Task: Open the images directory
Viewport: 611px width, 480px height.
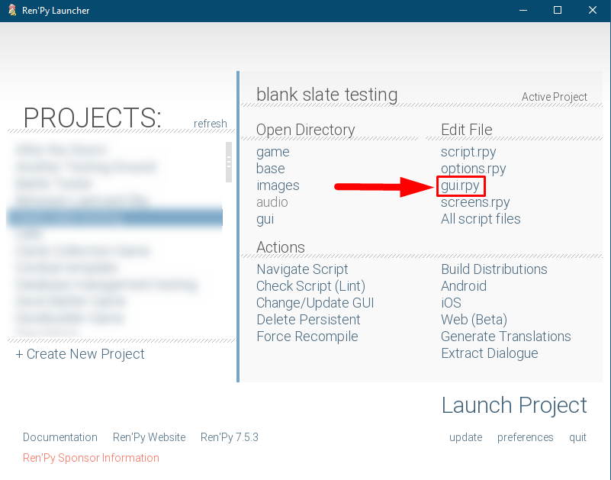Action: click(x=278, y=185)
